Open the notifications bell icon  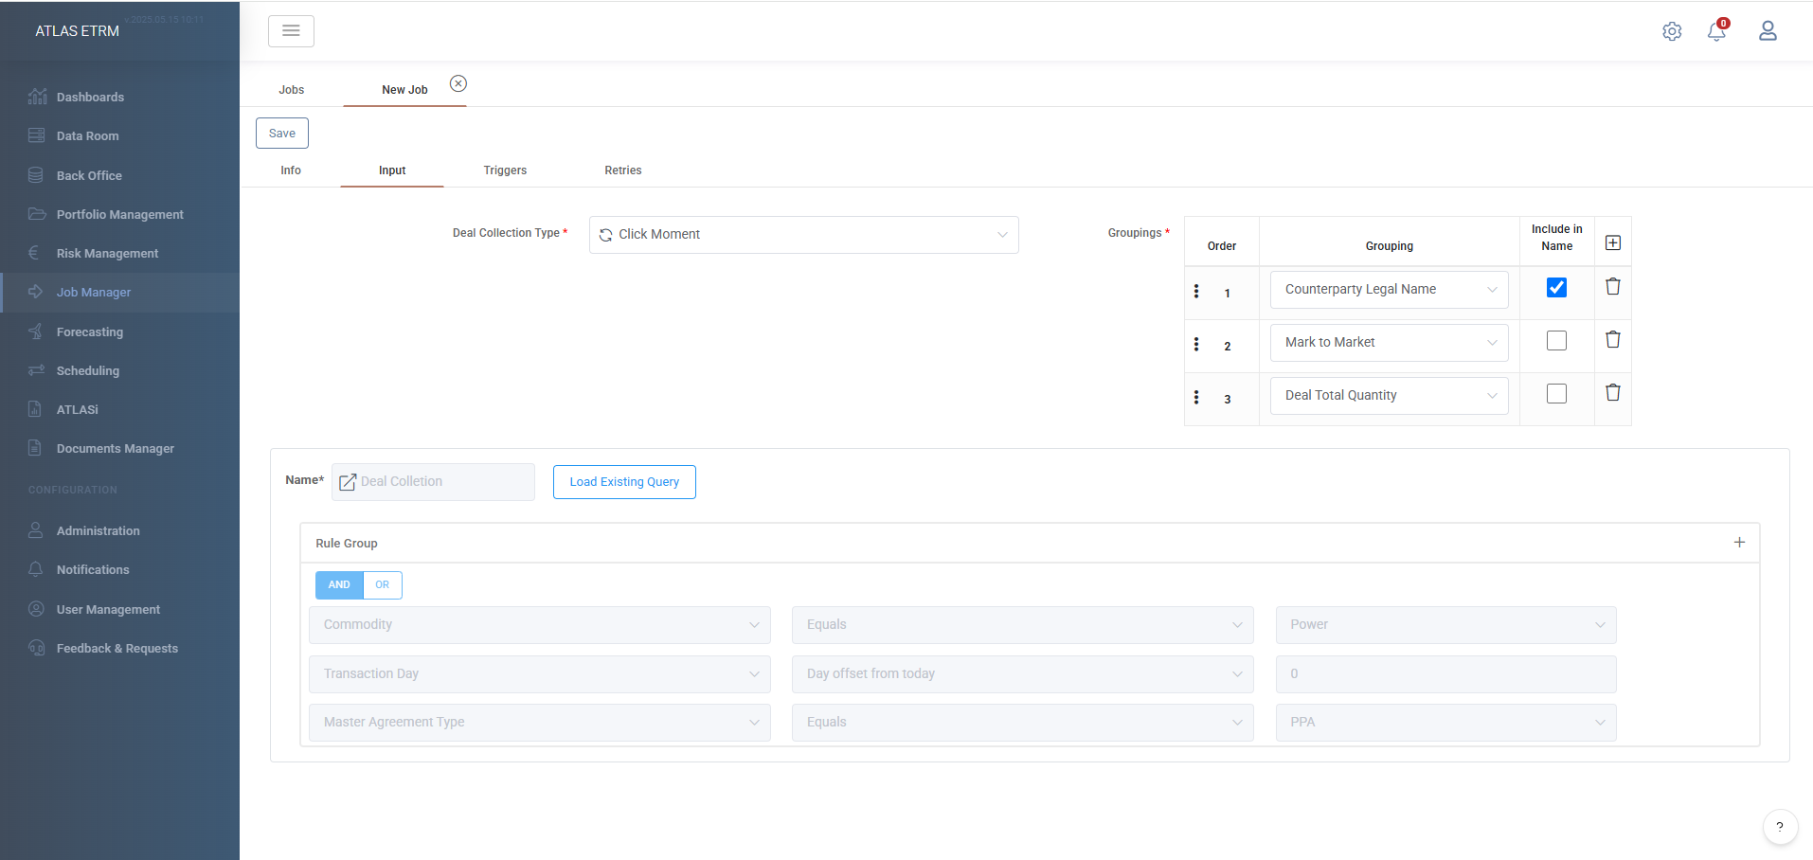pyautogui.click(x=1716, y=31)
